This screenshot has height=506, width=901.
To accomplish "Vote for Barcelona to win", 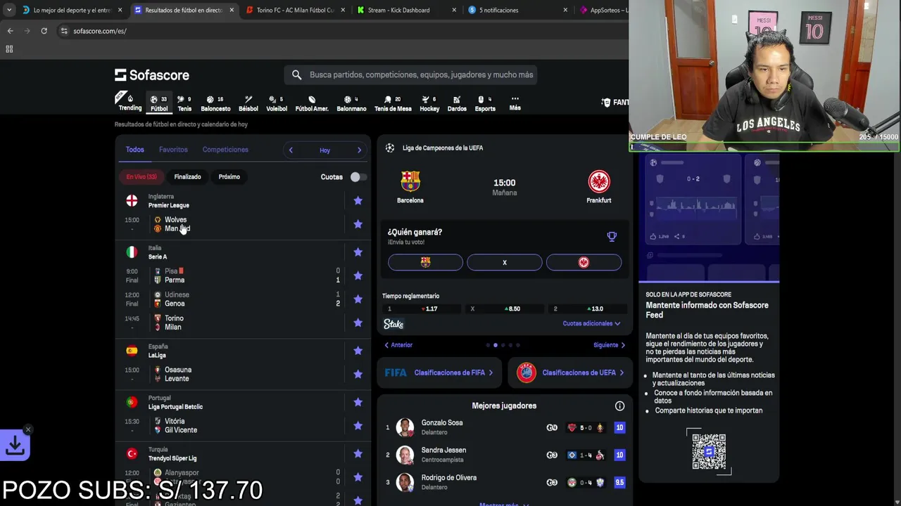I will point(425,262).
